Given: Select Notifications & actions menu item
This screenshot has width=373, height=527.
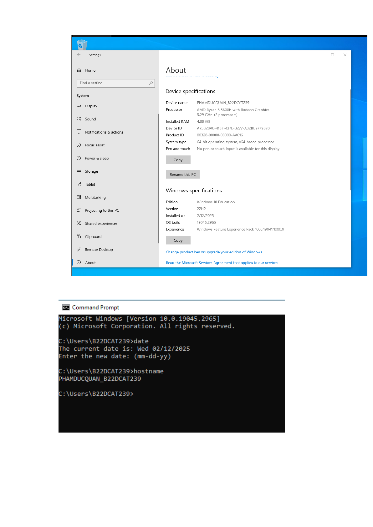Looking at the screenshot, I should tap(104, 132).
